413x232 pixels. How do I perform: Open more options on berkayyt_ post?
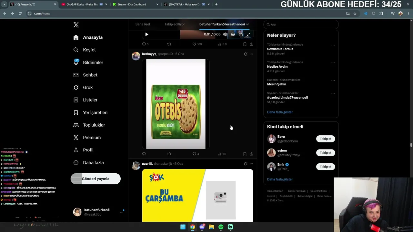click(251, 54)
